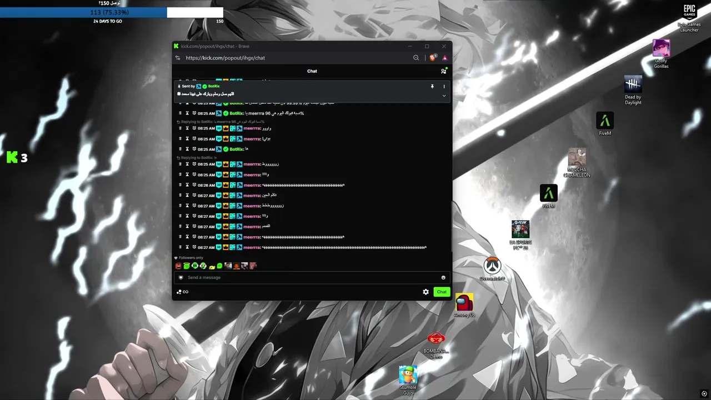Unpin the pinned BotRix message with the pin icon
Screen dimensions: 711x400
click(432, 87)
